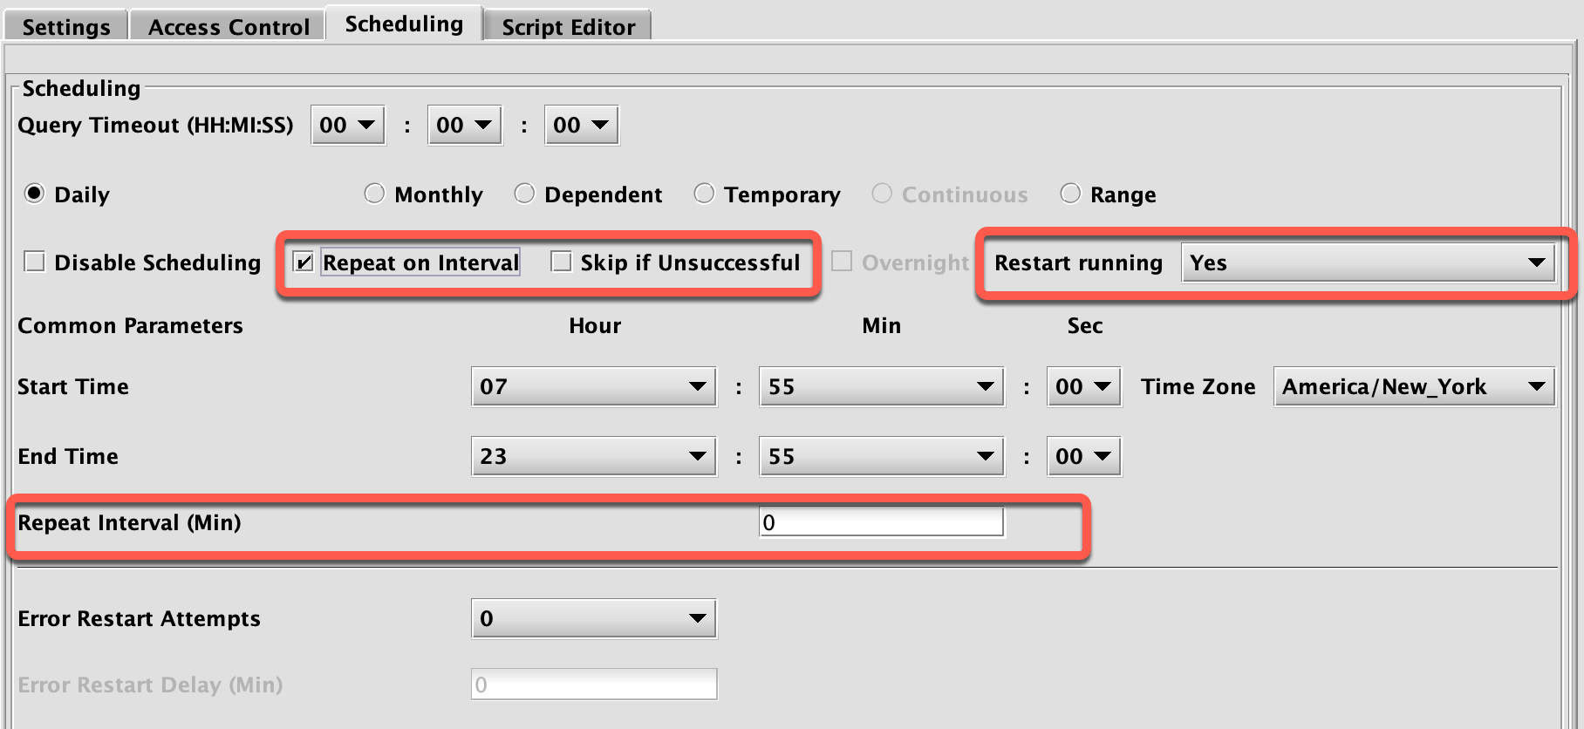Image resolution: width=1584 pixels, height=729 pixels.
Task: Select the Range schedule option
Action: 1070,194
